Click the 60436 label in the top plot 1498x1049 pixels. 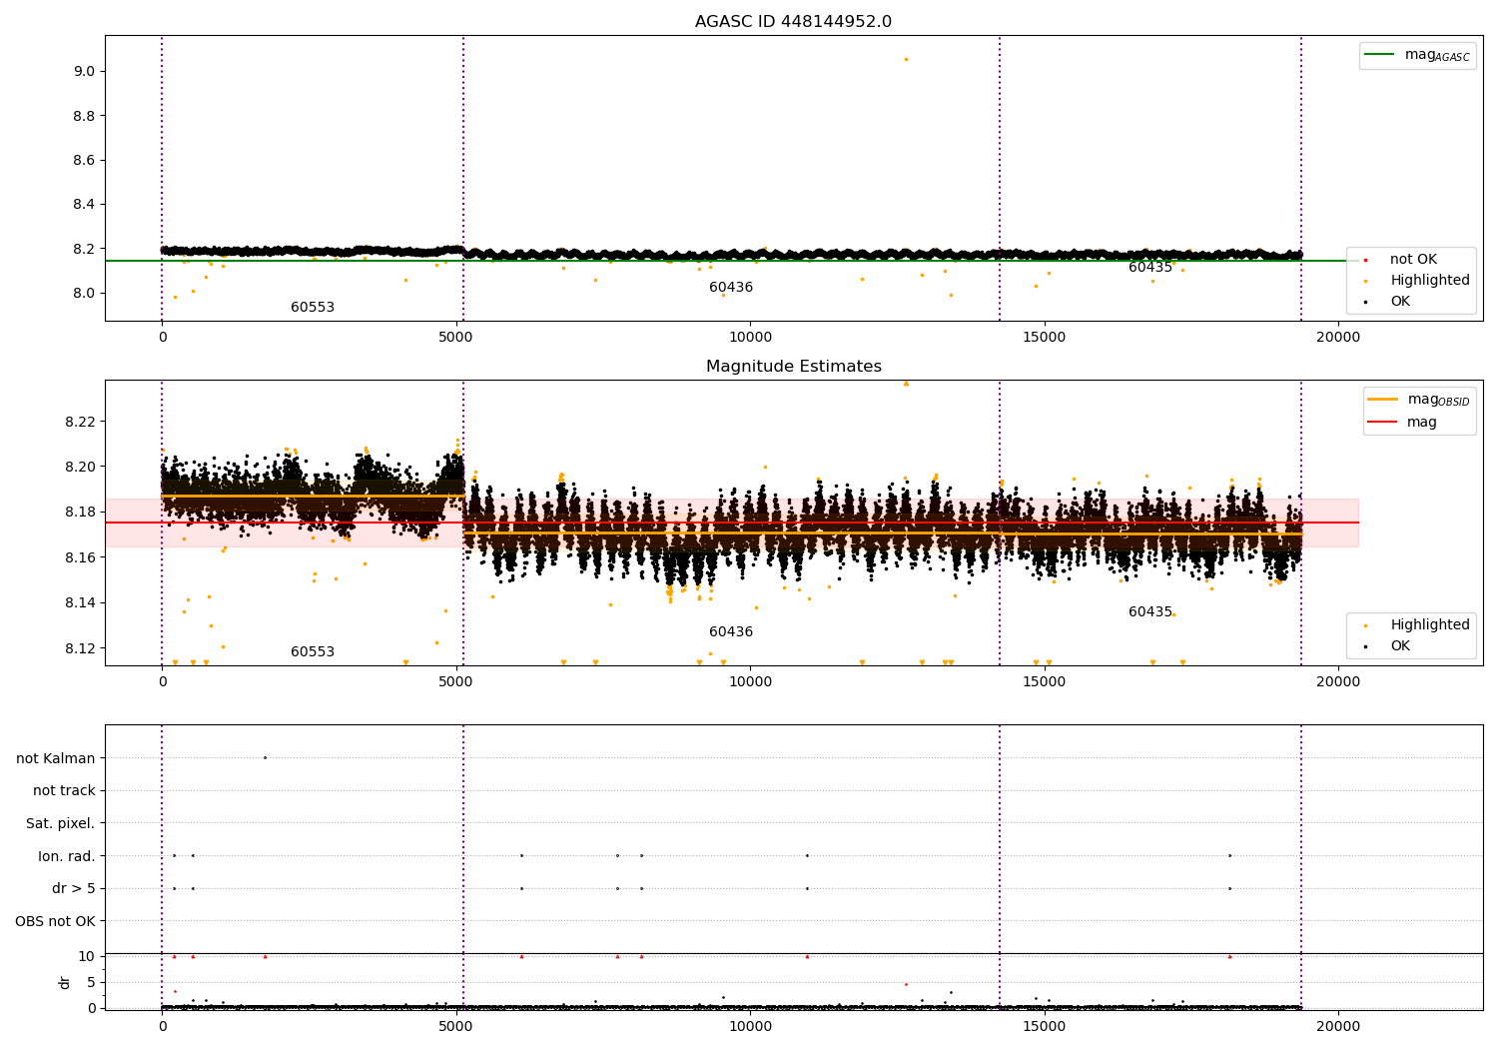point(731,288)
